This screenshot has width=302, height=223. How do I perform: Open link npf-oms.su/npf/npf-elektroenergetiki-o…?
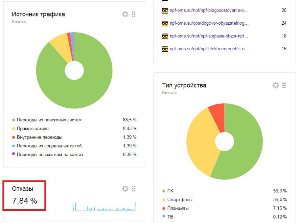pos(209,49)
